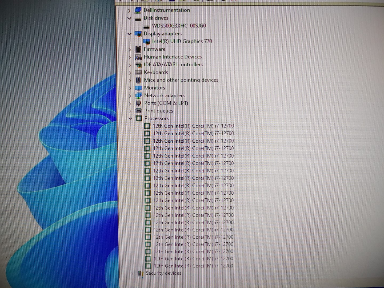
Task: Expand the Print queues node
Action: click(130, 111)
